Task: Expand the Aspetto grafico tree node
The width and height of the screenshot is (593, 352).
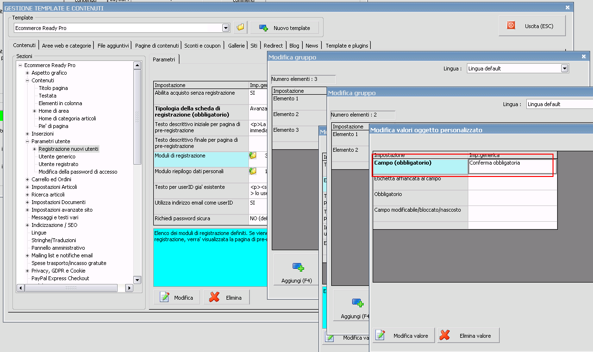Action: click(28, 73)
